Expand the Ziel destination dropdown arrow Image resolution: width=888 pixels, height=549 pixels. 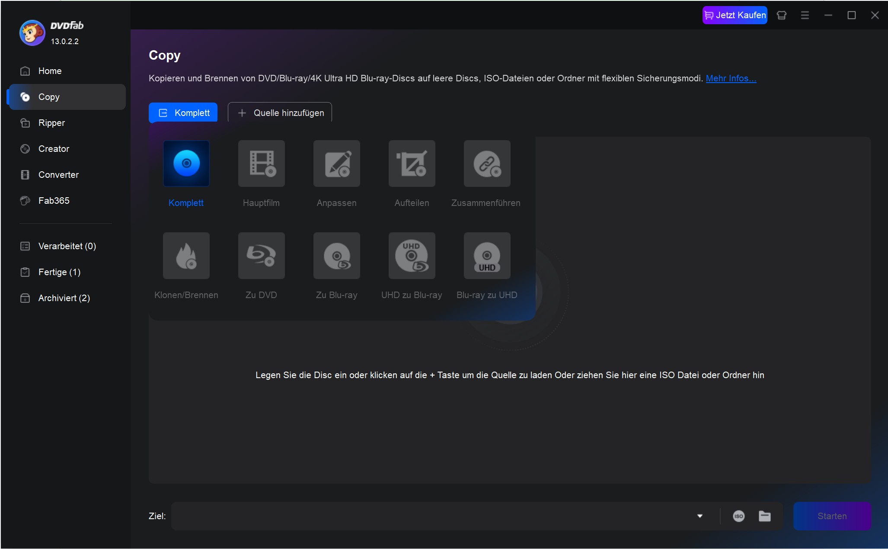[x=700, y=516]
